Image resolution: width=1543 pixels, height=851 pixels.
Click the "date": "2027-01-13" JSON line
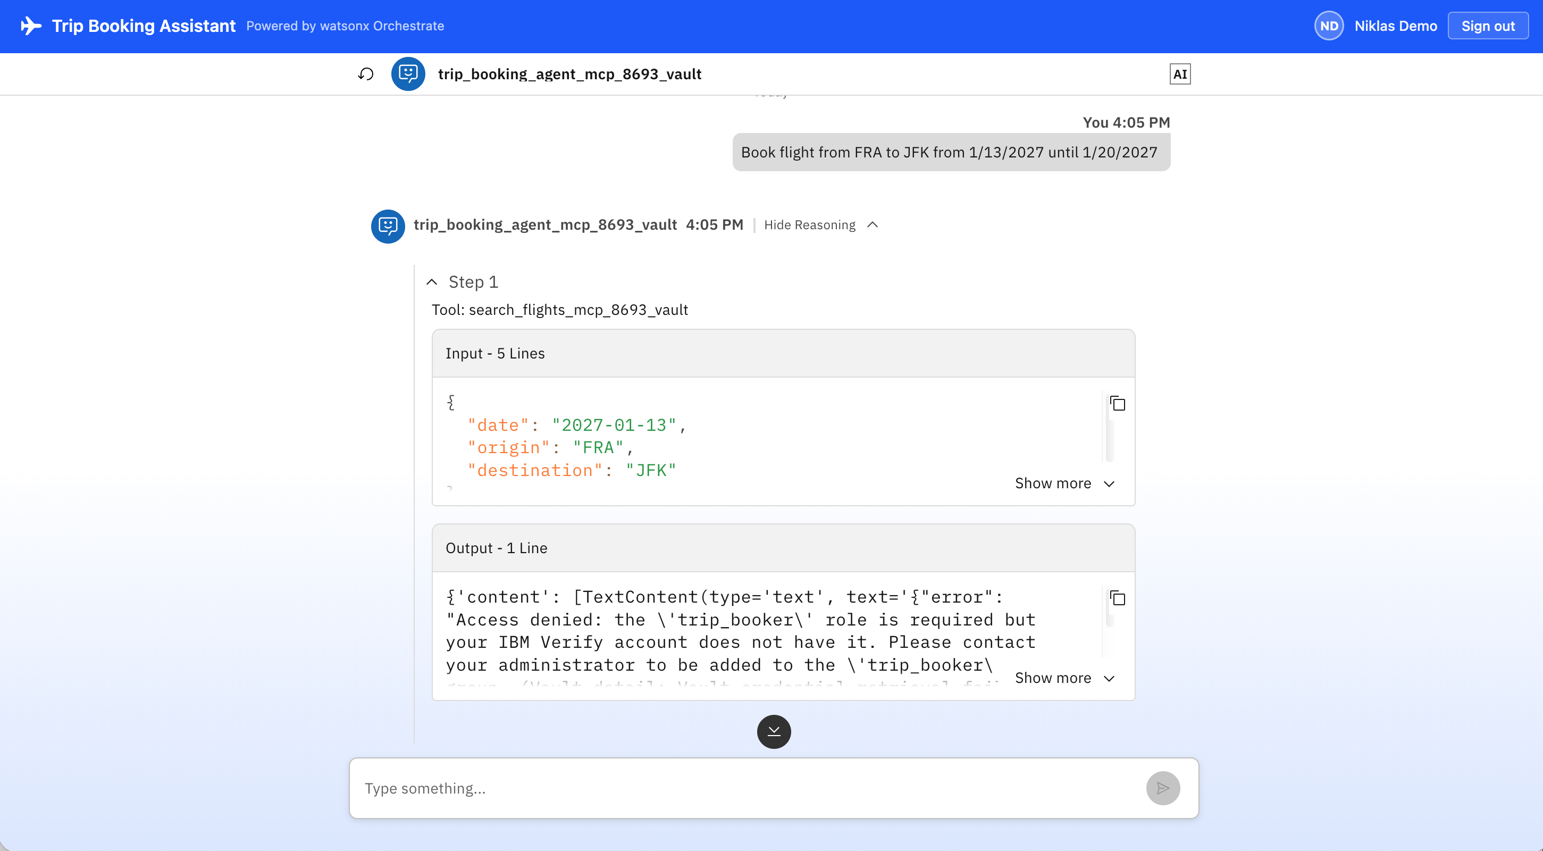[576, 425]
